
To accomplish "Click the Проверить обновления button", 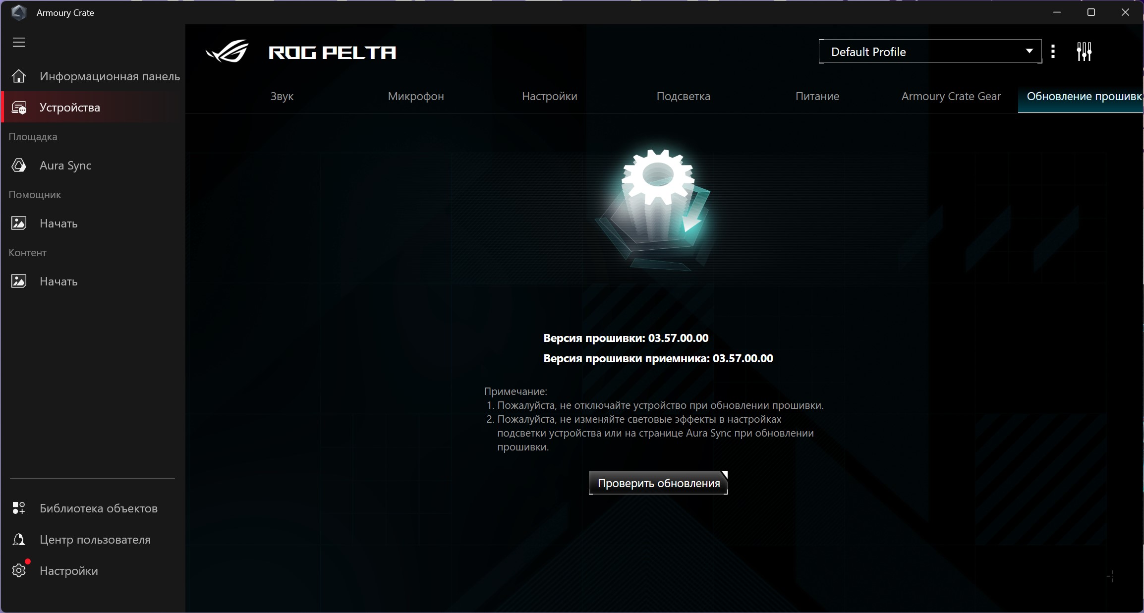I will [658, 483].
